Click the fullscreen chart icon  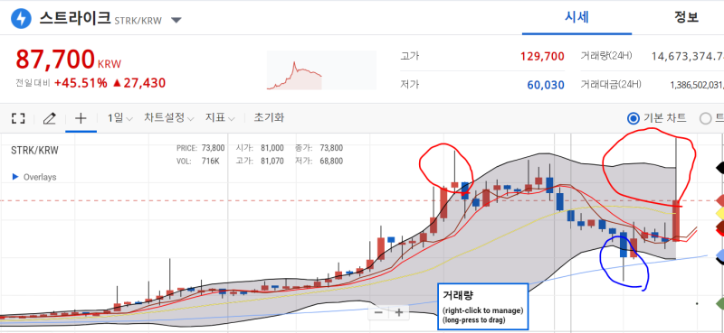click(18, 118)
